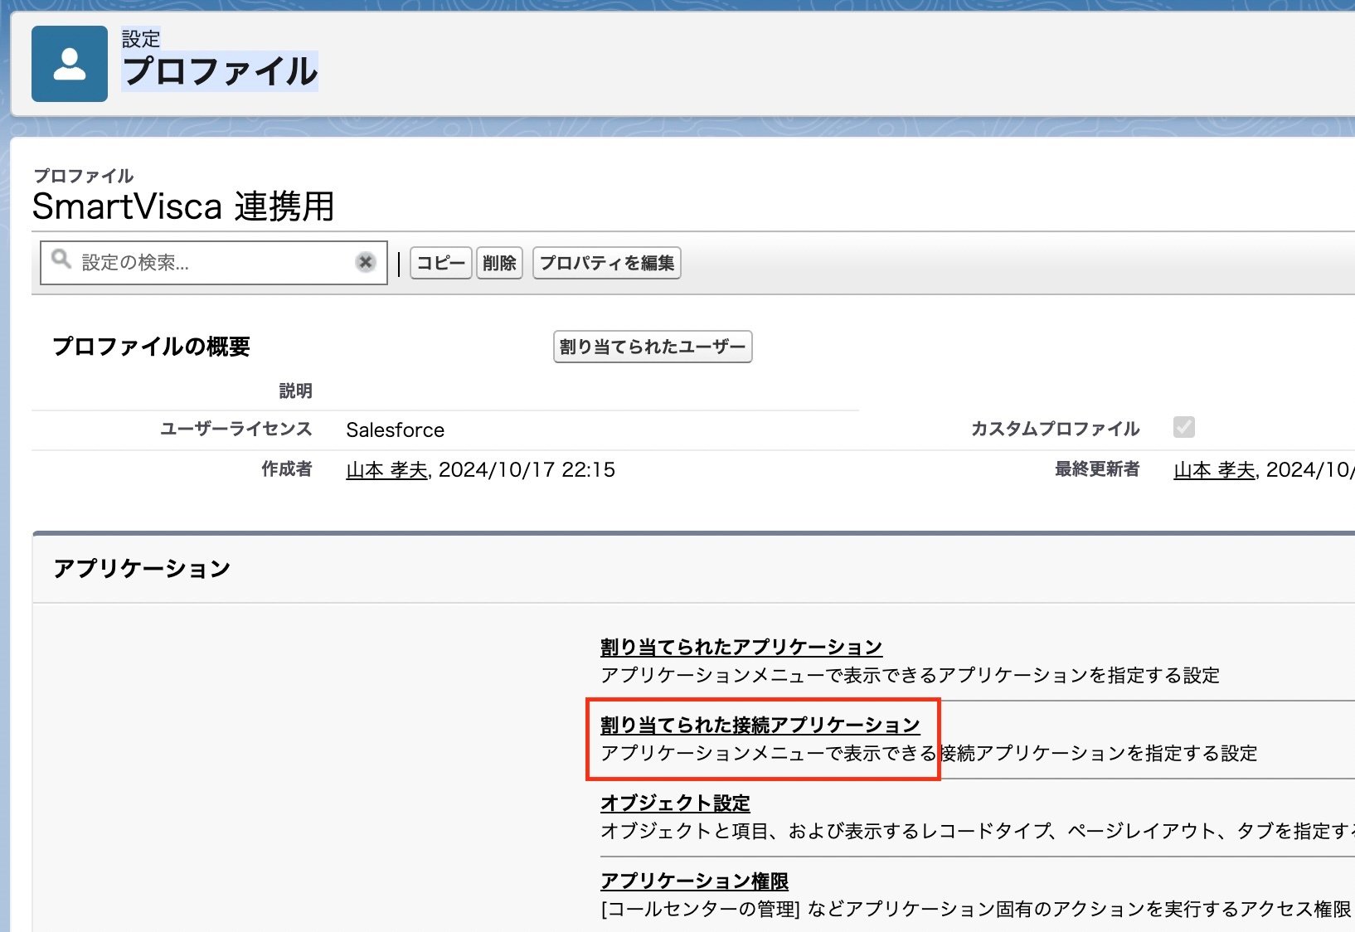1355x932 pixels.
Task: Click the 設定 breadcrumb text in header
Action: [141, 38]
